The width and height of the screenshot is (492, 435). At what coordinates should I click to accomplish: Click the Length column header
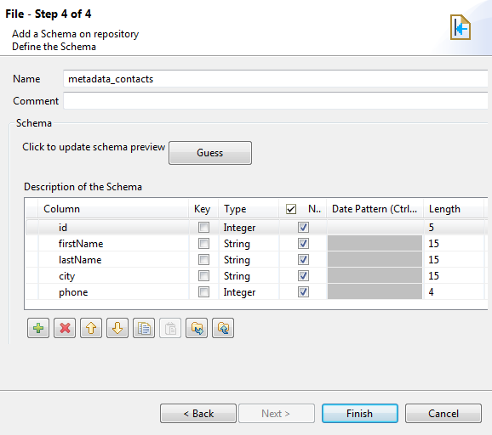tap(454, 209)
